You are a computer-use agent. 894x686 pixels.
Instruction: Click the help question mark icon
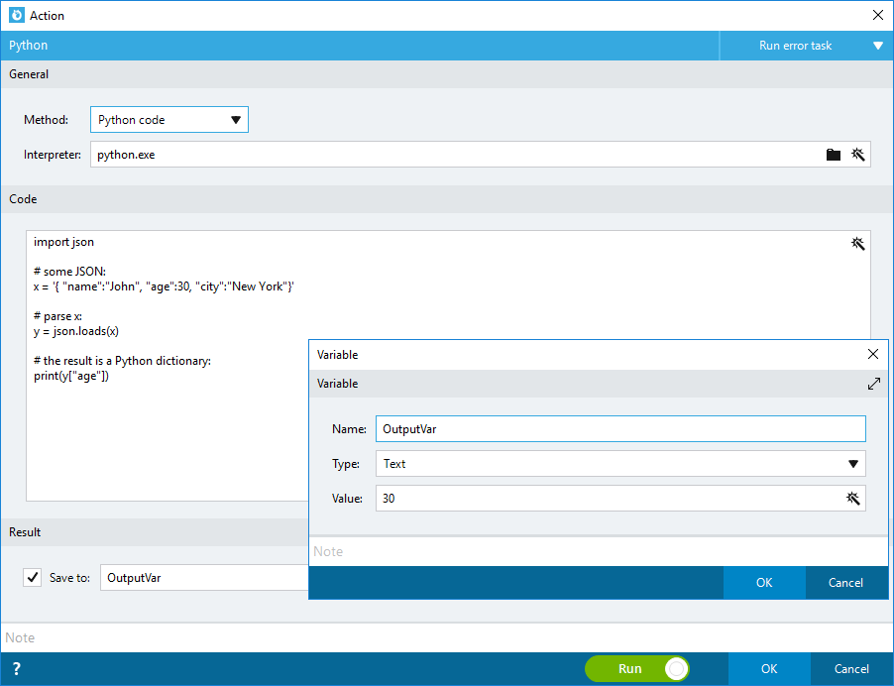pyautogui.click(x=17, y=669)
